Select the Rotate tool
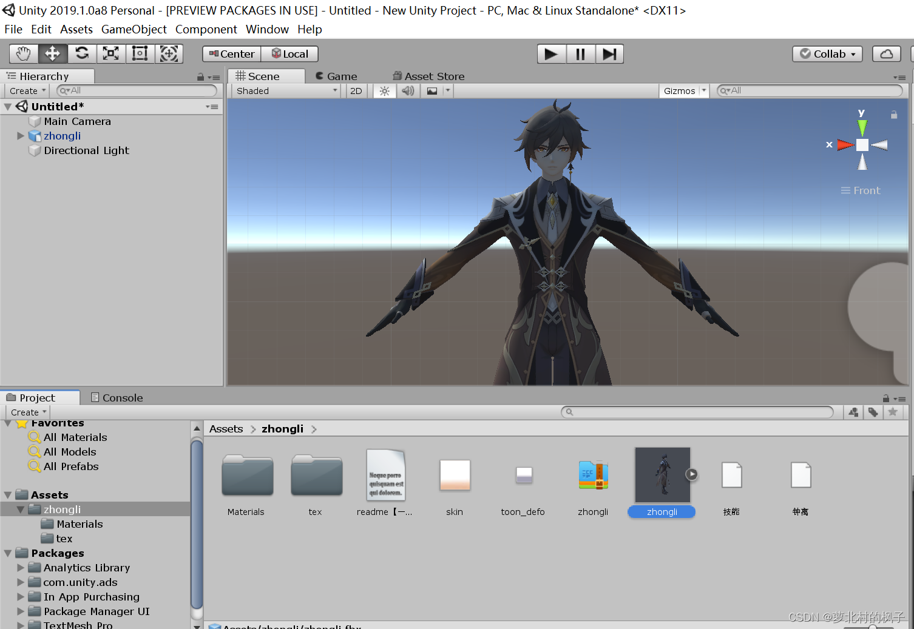914x629 pixels. [82, 54]
